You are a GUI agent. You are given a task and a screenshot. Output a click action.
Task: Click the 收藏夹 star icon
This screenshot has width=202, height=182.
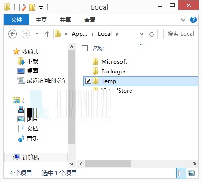pos(16,51)
